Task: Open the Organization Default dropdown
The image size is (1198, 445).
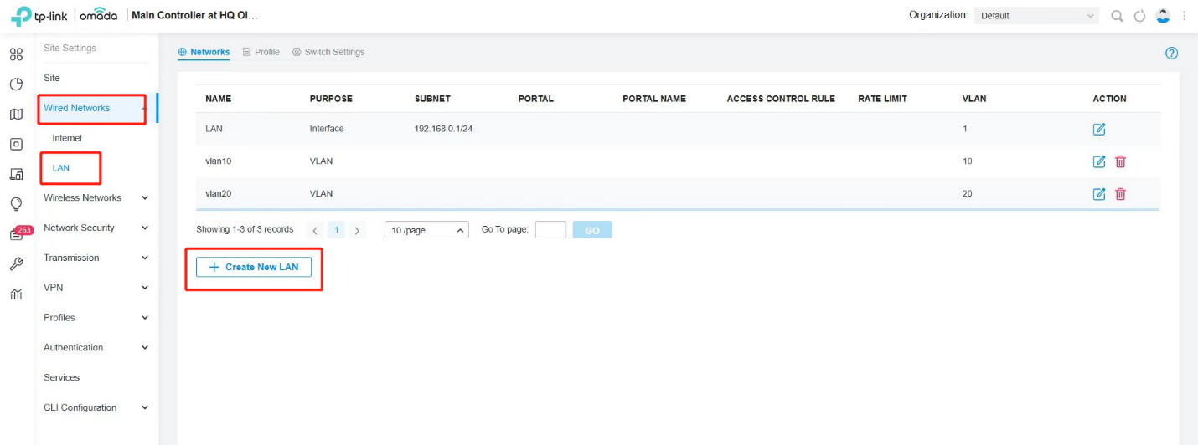Action: point(1036,16)
